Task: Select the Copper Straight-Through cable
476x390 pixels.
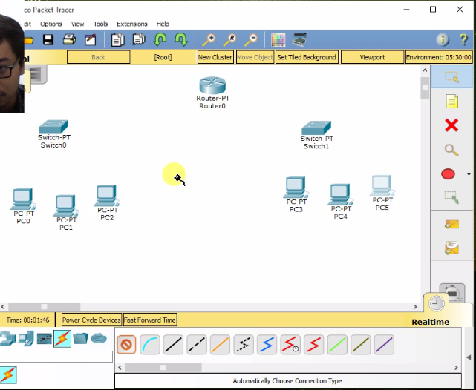Action: (173, 345)
